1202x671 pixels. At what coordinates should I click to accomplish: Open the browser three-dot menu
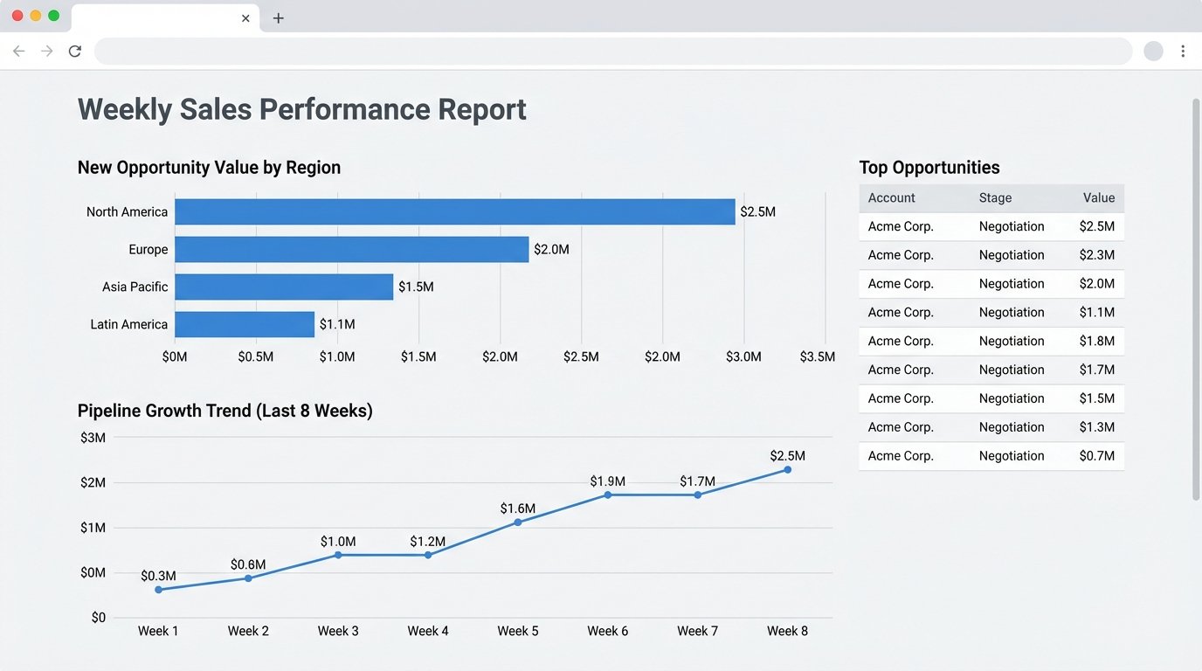[x=1184, y=51]
